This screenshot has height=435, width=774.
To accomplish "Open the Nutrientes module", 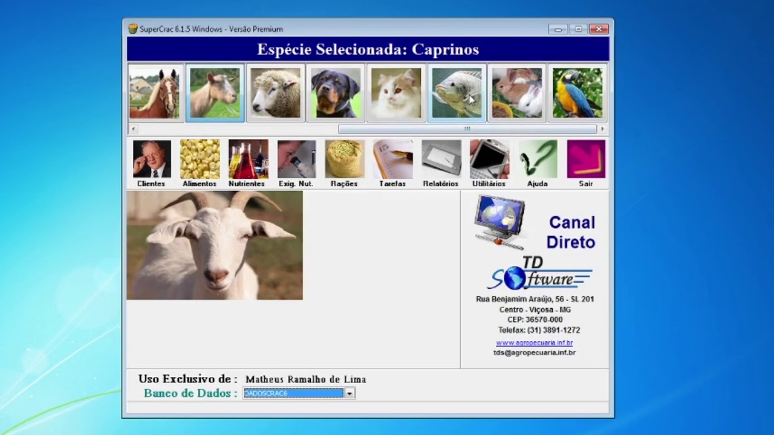I will tap(247, 164).
